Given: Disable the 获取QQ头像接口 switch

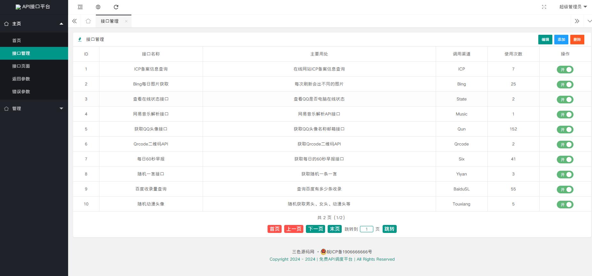Looking at the screenshot, I should click(565, 130).
